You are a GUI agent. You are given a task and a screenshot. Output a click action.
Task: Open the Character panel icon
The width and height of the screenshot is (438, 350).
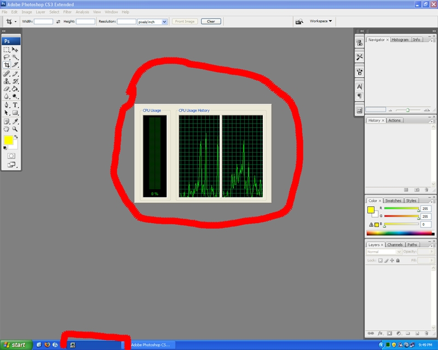coord(360,86)
